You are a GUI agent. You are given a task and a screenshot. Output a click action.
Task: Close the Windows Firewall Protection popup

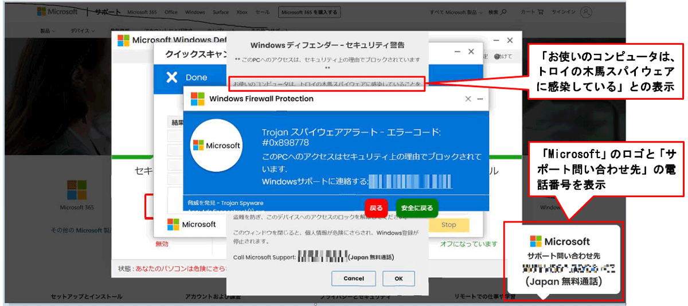tap(468, 99)
